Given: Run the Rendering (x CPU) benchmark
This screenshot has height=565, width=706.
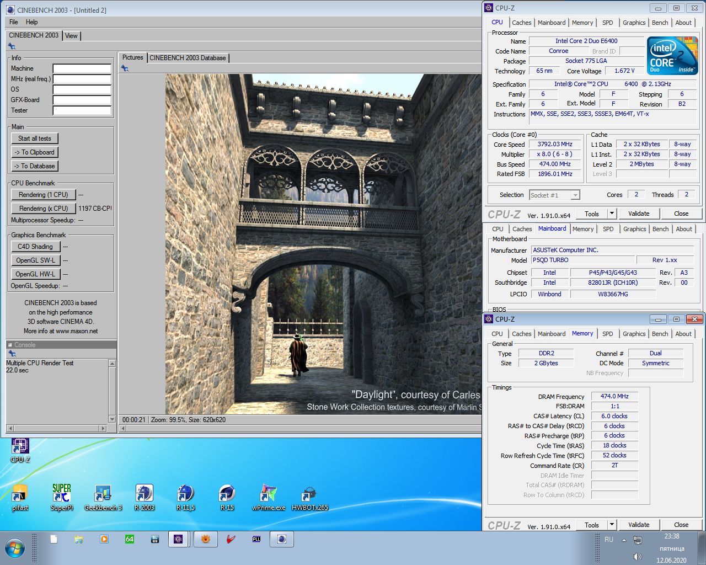Looking at the screenshot, I should coord(44,209).
